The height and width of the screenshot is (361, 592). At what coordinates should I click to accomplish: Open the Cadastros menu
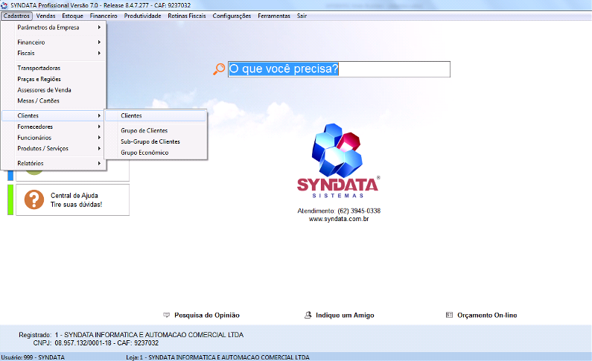pyautogui.click(x=16, y=16)
